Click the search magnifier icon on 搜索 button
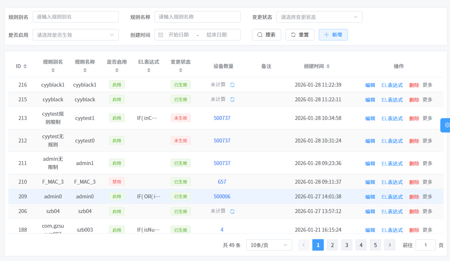Image resolution: width=450 pixels, height=261 pixels. (260, 35)
